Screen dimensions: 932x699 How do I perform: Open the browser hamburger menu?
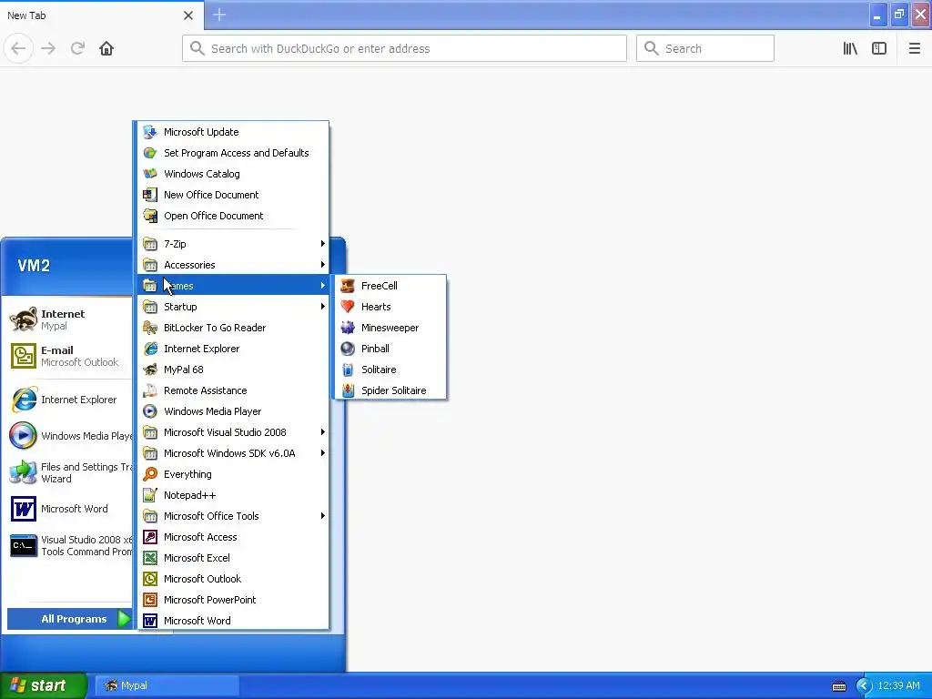914,48
